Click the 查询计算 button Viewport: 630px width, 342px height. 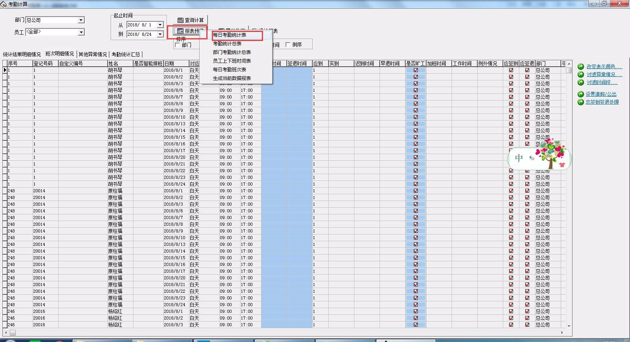click(x=190, y=20)
